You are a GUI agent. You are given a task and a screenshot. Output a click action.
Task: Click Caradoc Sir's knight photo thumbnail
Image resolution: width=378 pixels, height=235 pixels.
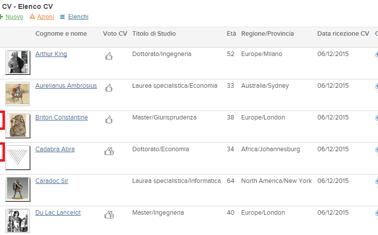(18, 189)
